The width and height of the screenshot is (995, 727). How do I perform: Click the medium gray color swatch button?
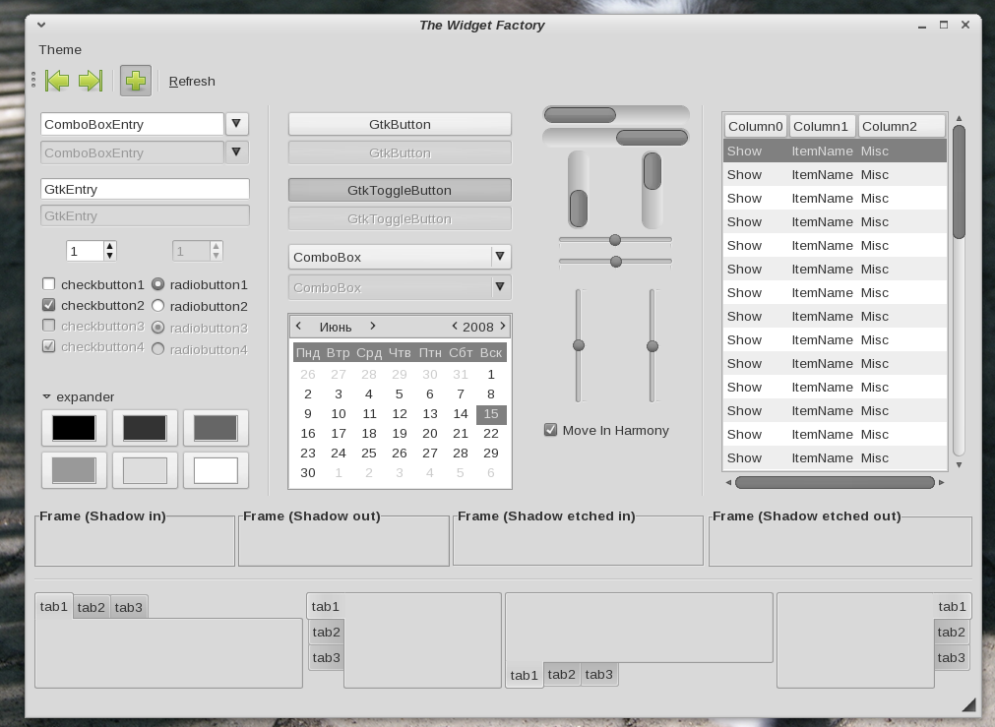coord(74,470)
